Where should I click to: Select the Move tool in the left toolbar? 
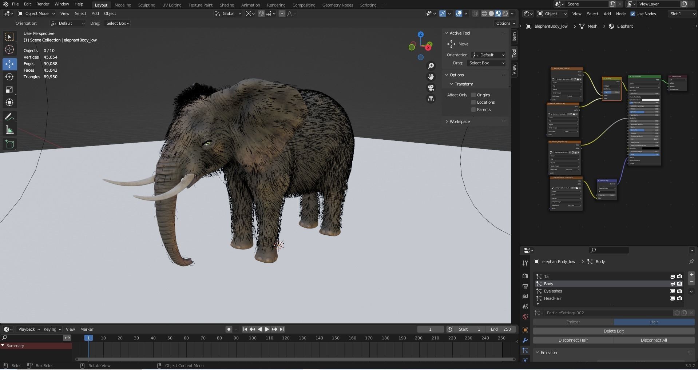pyautogui.click(x=9, y=64)
